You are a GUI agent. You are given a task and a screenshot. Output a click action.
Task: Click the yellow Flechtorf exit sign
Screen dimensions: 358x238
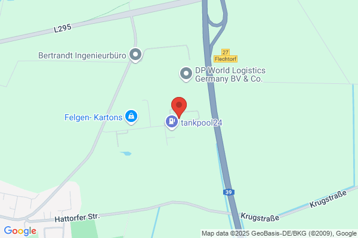tap(226, 59)
